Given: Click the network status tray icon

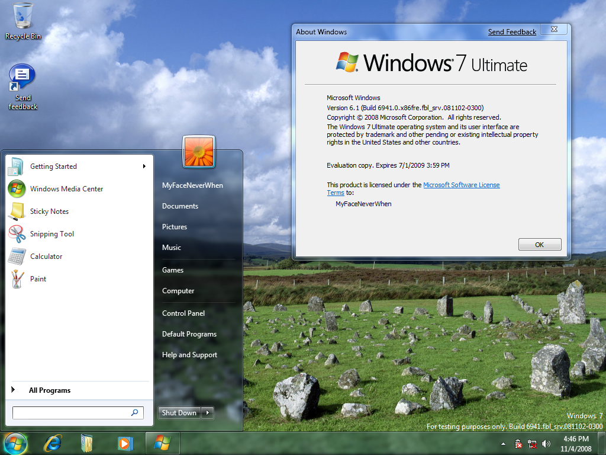Looking at the screenshot, I should tap(532, 444).
